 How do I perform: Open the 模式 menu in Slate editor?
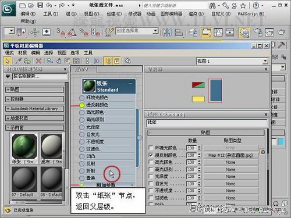9,53
